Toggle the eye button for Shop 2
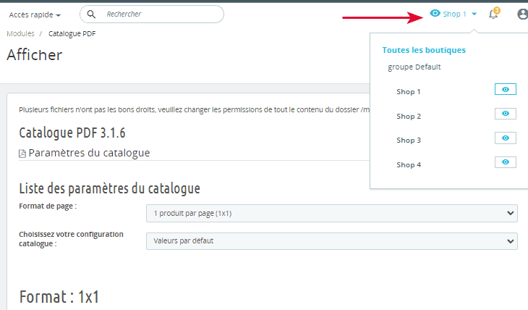 [x=505, y=114]
